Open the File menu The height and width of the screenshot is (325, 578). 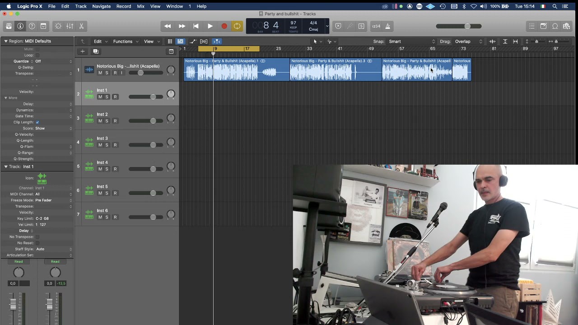(52, 6)
